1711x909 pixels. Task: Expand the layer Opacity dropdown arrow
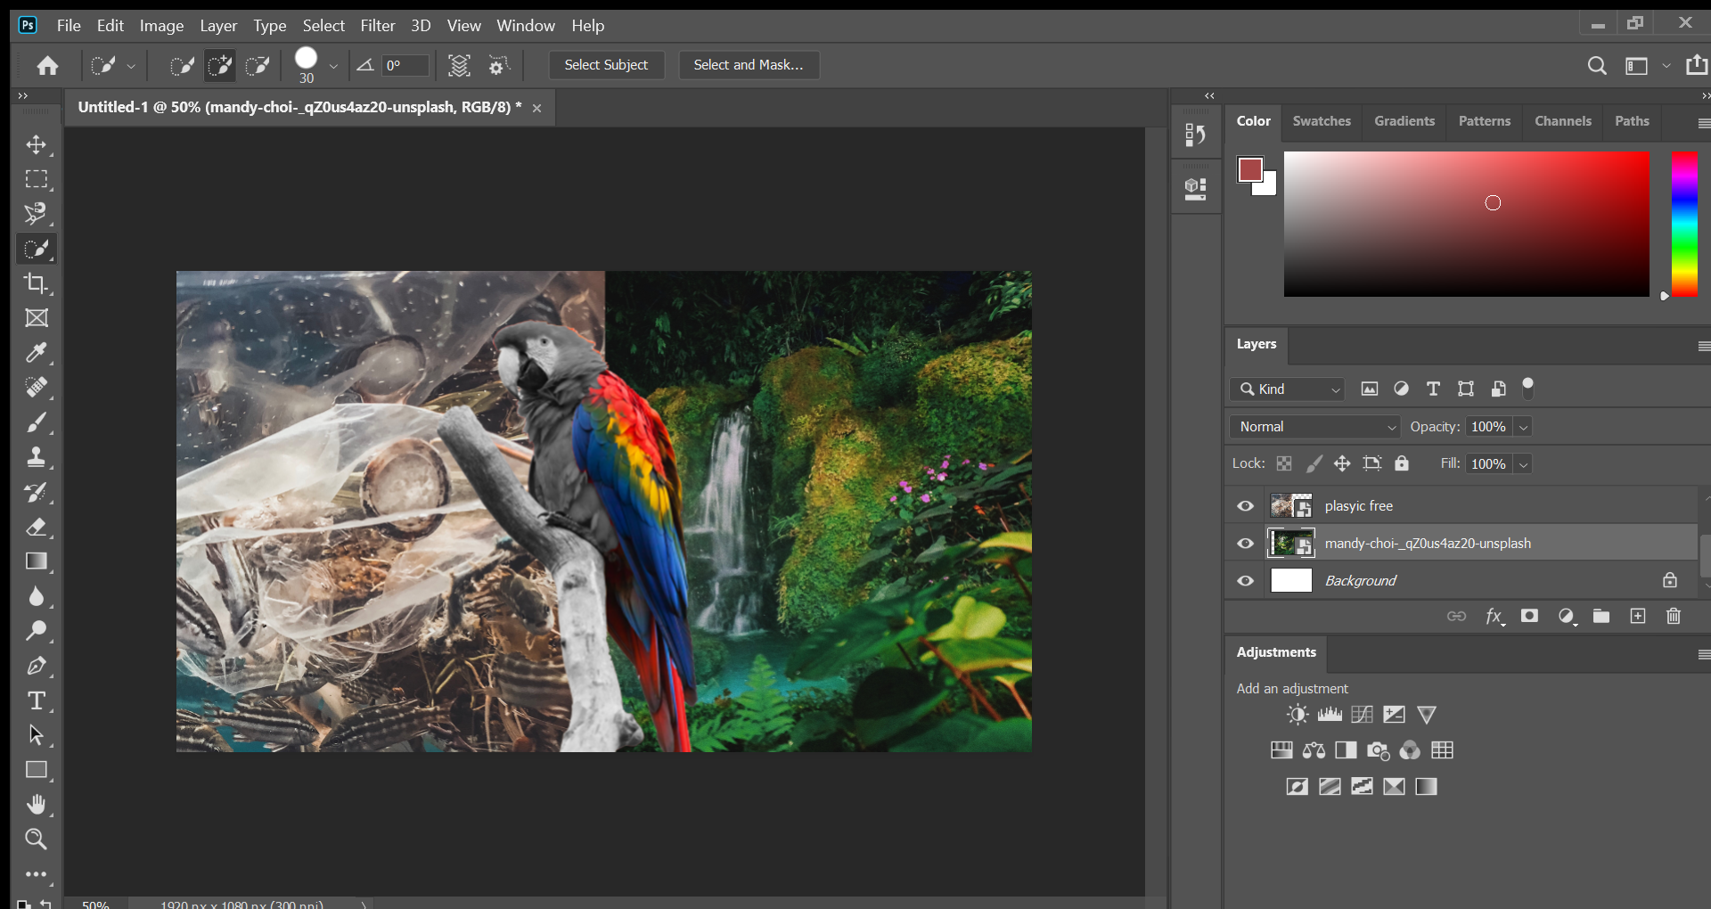click(1524, 427)
